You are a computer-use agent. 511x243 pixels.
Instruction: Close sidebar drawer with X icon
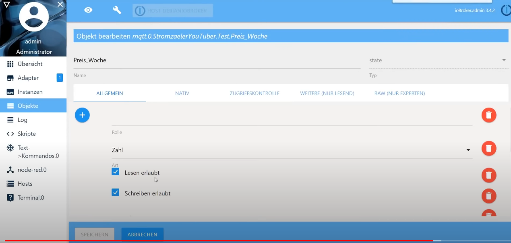coord(60,4)
